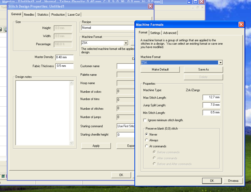The height and width of the screenshot is (192, 251).
Task: Open the Statistics tab
Action: point(43,15)
